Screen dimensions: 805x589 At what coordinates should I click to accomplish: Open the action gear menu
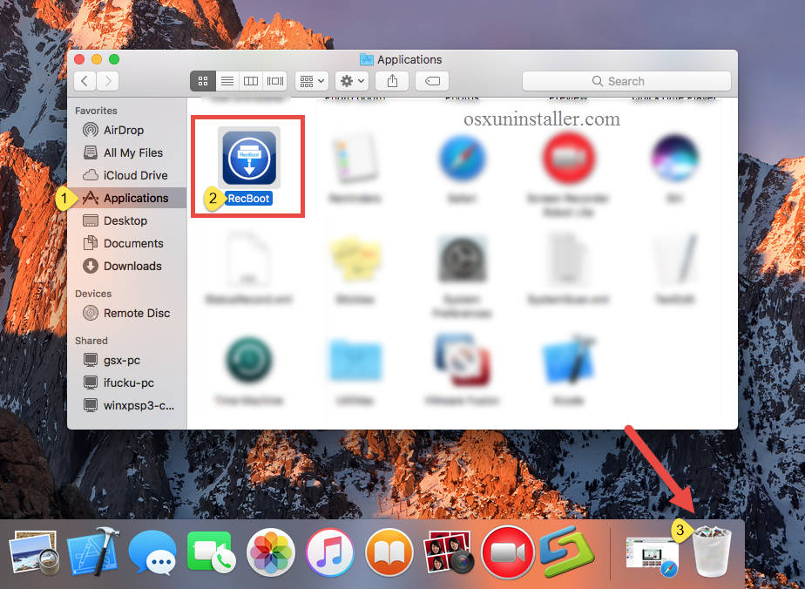[x=351, y=80]
